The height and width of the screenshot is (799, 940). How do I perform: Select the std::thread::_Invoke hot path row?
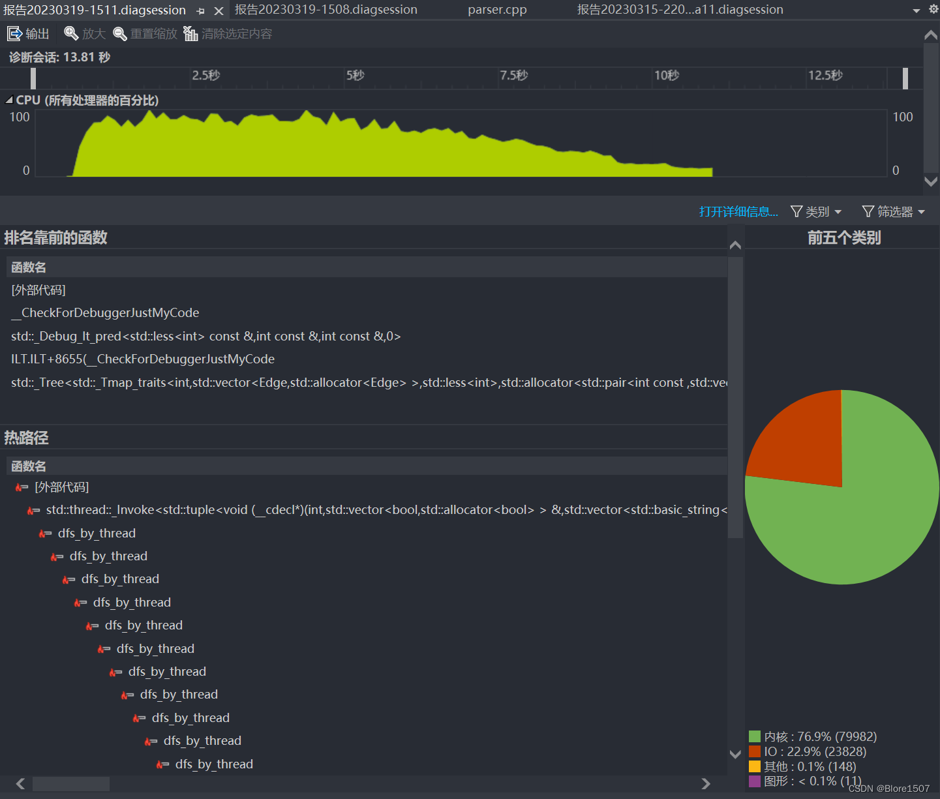(367, 510)
